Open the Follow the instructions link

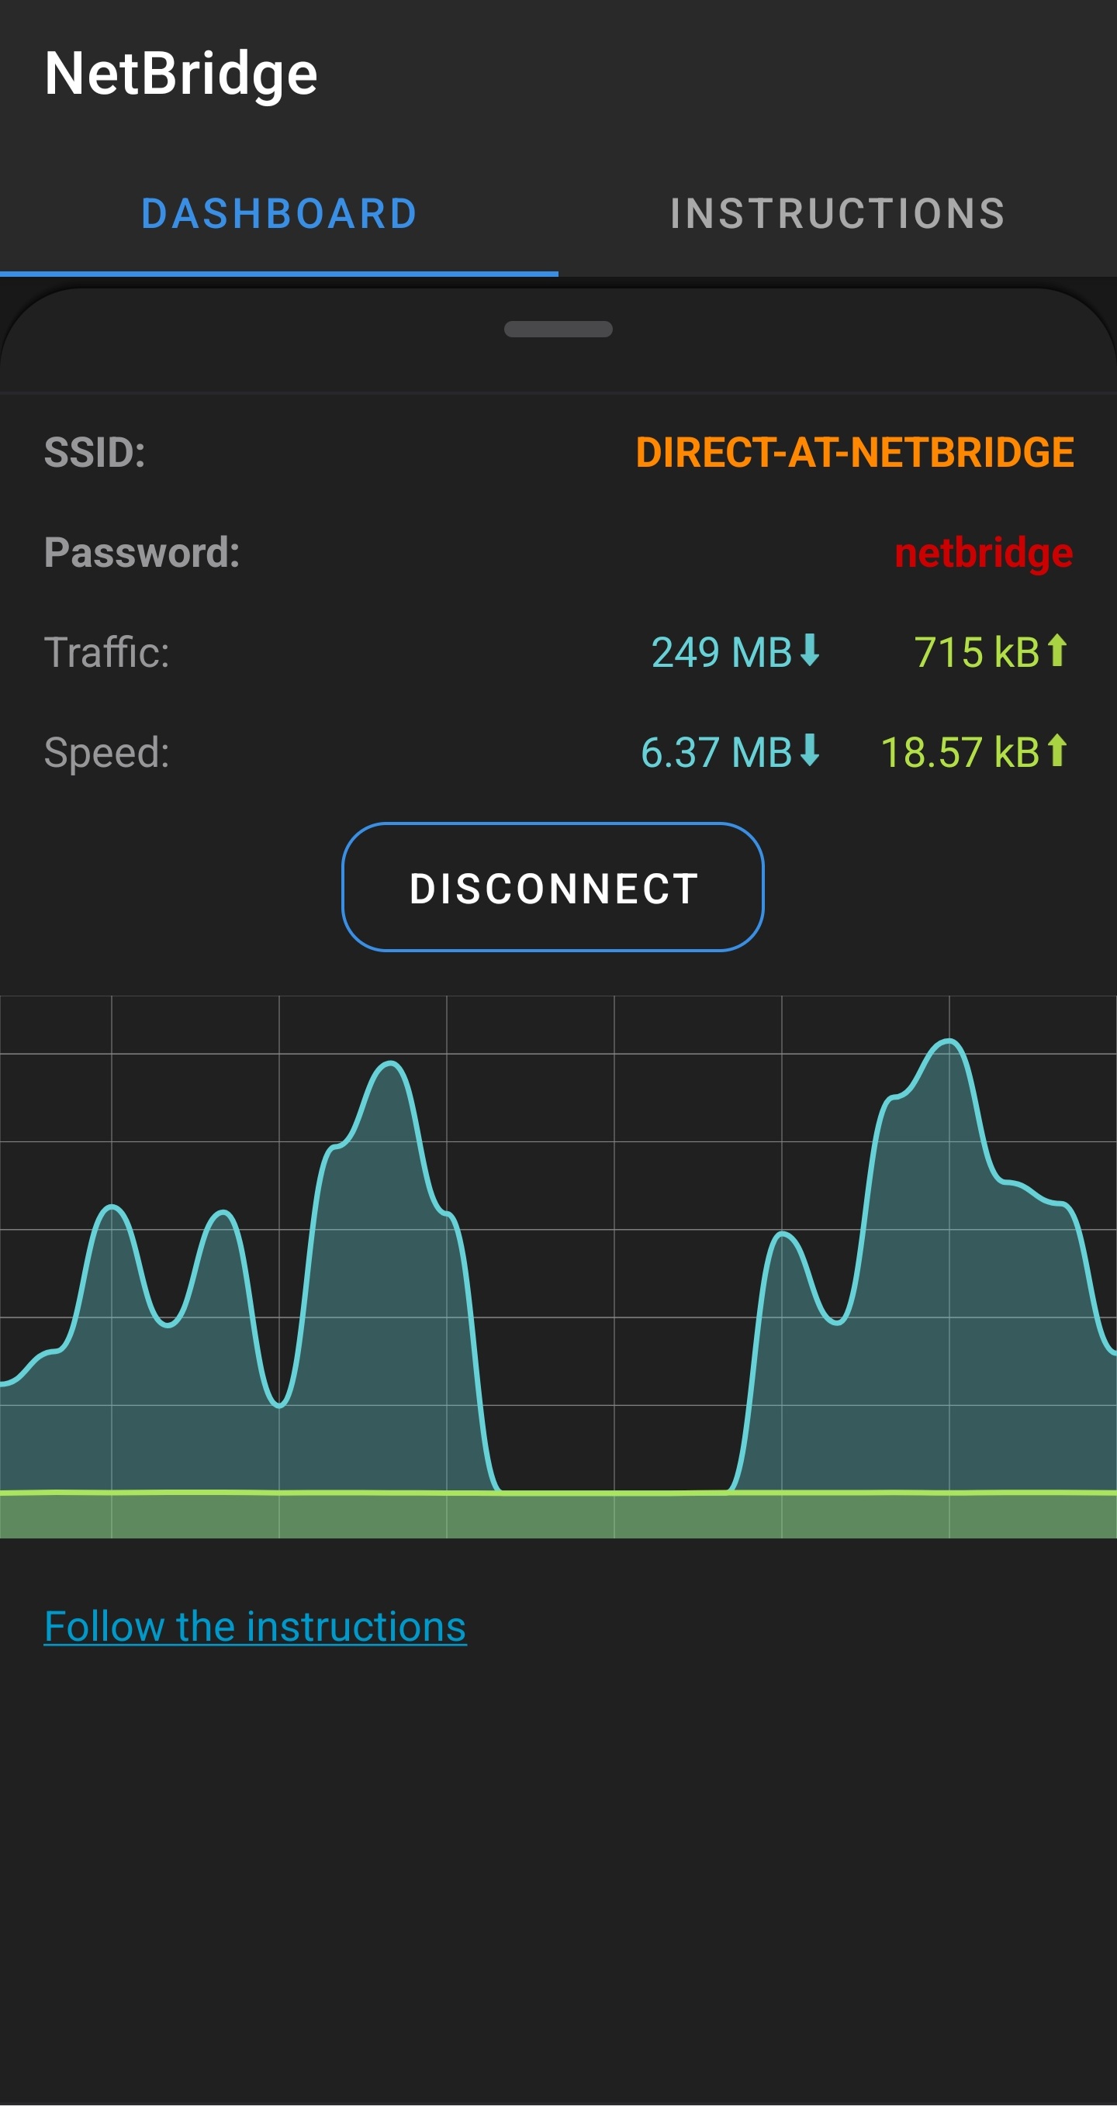[x=255, y=1626]
